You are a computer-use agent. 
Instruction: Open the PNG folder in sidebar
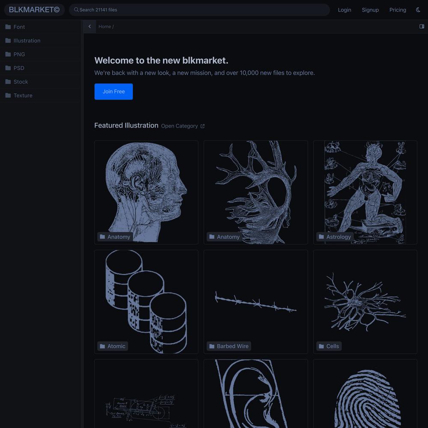(x=40, y=54)
